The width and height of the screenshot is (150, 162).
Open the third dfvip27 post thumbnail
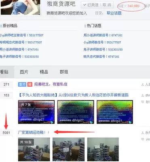click(115, 112)
